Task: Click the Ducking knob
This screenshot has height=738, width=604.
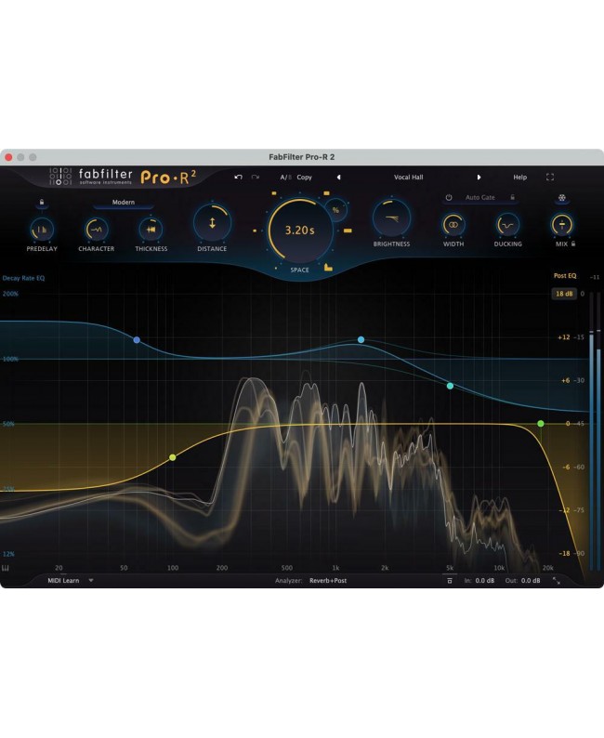Action: [507, 225]
